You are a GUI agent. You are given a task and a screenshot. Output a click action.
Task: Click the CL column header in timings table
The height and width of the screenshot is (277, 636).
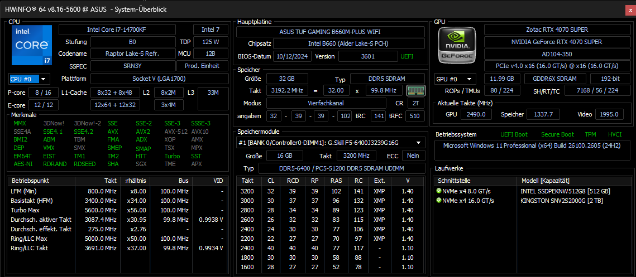coord(271,181)
